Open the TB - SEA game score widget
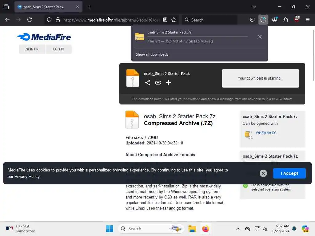This screenshot has height=236, width=315. pyautogui.click(x=21, y=229)
